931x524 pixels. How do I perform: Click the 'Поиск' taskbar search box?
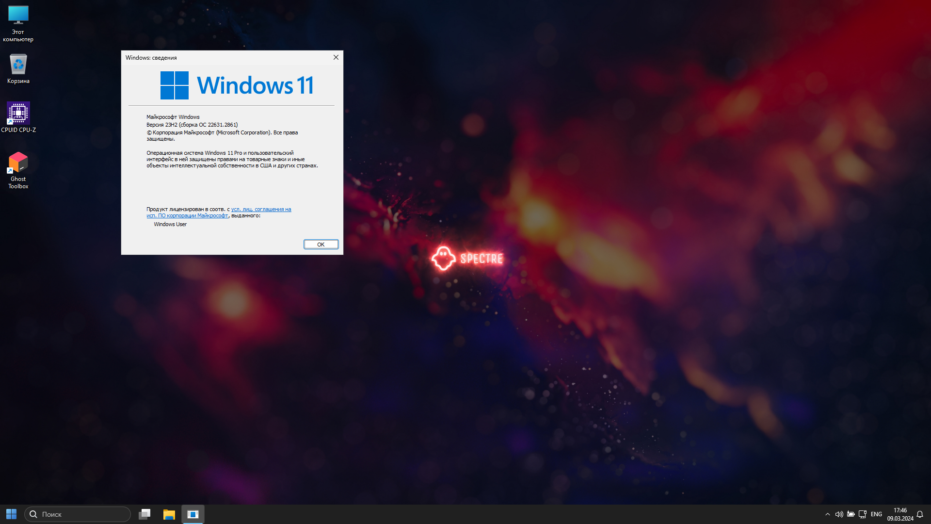click(x=78, y=514)
